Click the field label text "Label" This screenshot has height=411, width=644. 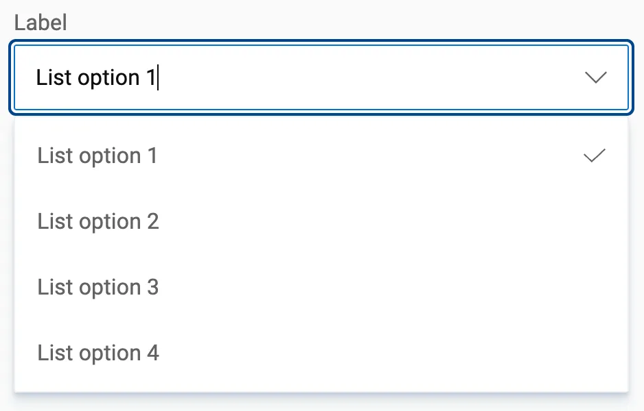point(41,23)
